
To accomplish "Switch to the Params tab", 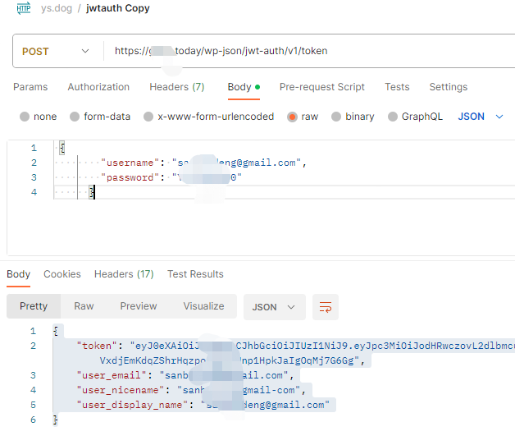I will (x=30, y=87).
